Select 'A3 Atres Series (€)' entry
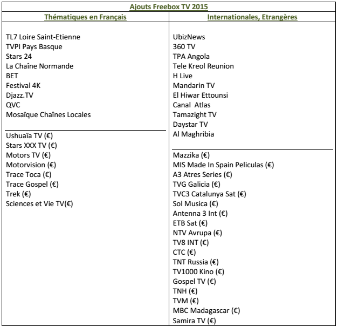This screenshot has width=338, height=327. click(x=202, y=175)
